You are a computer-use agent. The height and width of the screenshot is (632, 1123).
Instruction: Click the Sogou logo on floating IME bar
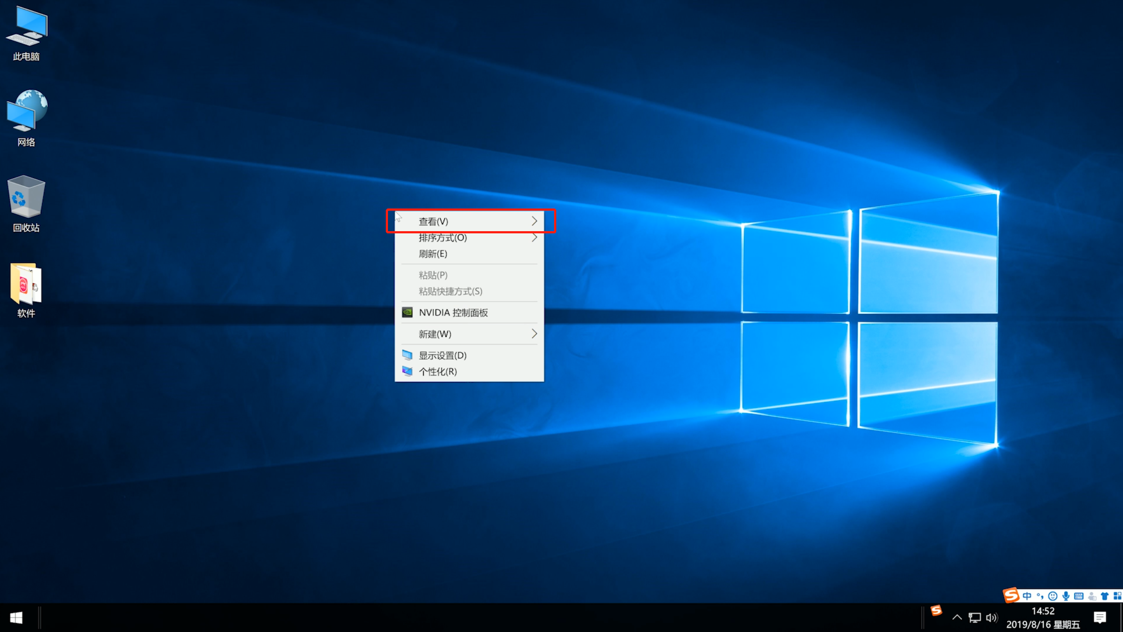[x=1011, y=595]
